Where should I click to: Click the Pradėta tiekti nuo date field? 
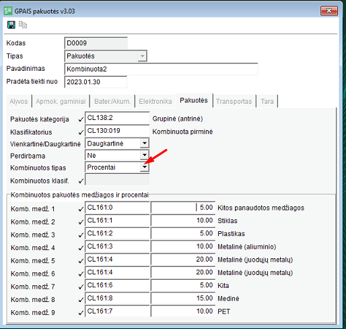click(96, 82)
